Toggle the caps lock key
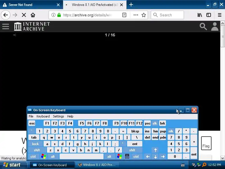225x169 pixels. [x=35, y=144]
